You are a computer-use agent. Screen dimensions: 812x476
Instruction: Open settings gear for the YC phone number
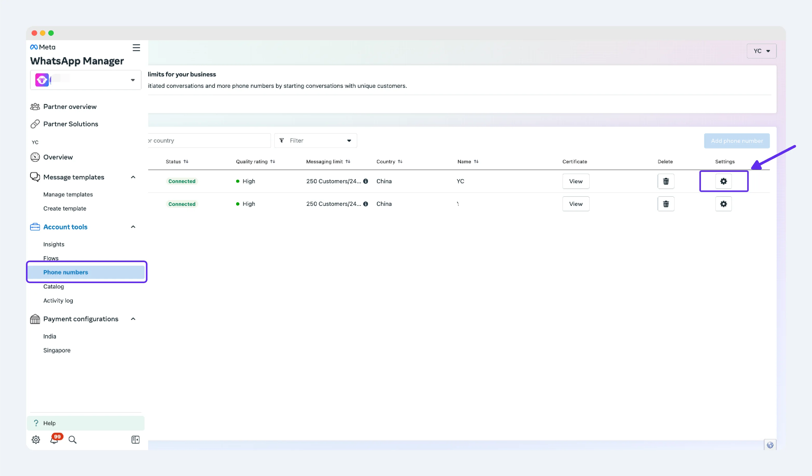pyautogui.click(x=724, y=181)
